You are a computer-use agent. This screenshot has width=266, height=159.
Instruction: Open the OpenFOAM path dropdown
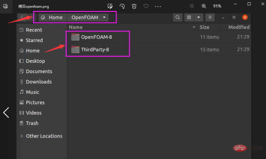click(x=104, y=17)
